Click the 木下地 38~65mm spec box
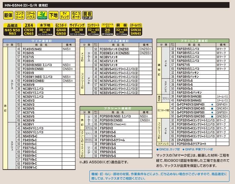The height and width of the screenshot is (184, 235). tap(45, 30)
